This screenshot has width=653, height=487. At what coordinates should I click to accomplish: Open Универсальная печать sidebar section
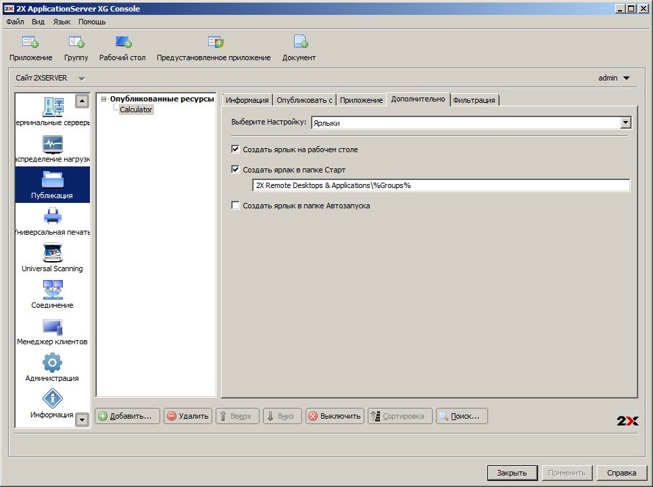coord(53,222)
